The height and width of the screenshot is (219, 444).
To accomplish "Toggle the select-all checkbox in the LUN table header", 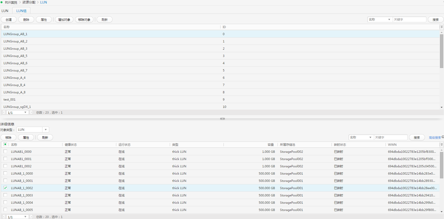I will (x=5, y=144).
